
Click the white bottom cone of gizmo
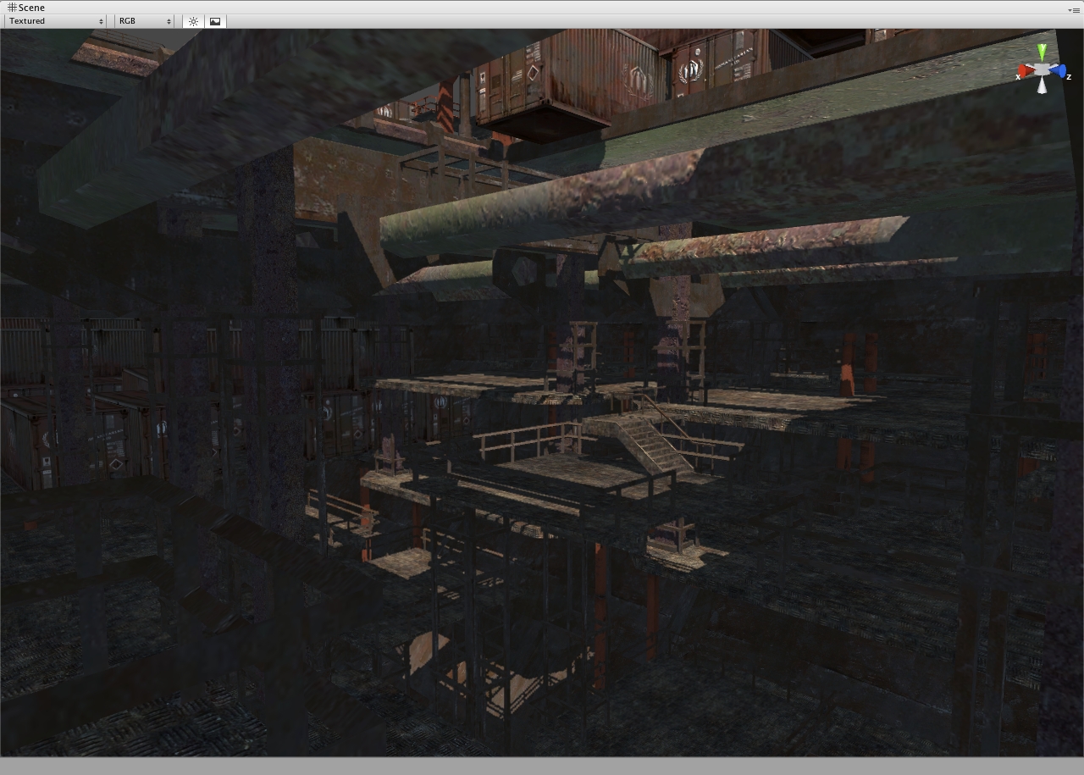tap(1042, 86)
